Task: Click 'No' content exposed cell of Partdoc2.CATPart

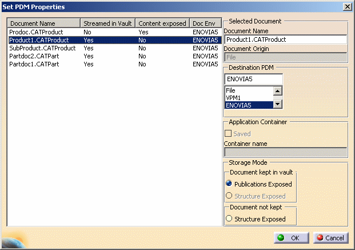Action: [x=142, y=56]
